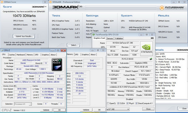The width and height of the screenshot is (188, 113).
Task: Click the Bus Speed value 224.6 MHz
Action: coord(22,95)
